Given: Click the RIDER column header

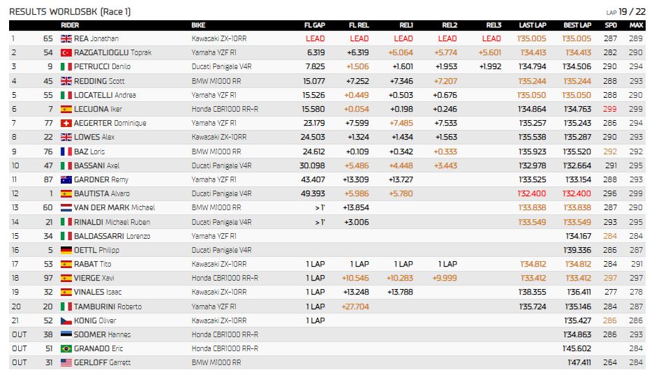Looking at the screenshot, I should pyautogui.click(x=70, y=25).
